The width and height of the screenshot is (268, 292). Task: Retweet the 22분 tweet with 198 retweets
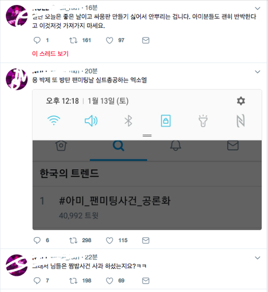click(73, 280)
